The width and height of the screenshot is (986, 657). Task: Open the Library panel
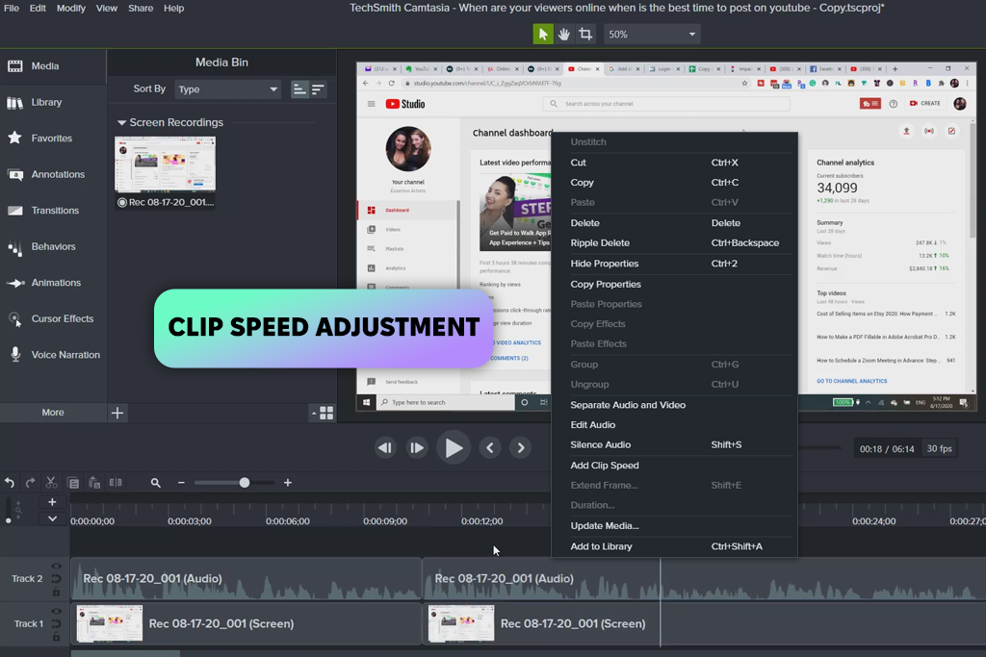pyautogui.click(x=53, y=102)
